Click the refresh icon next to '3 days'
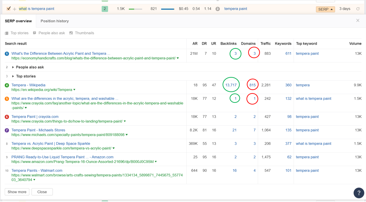This screenshot has width=366, height=202. [x=358, y=9]
